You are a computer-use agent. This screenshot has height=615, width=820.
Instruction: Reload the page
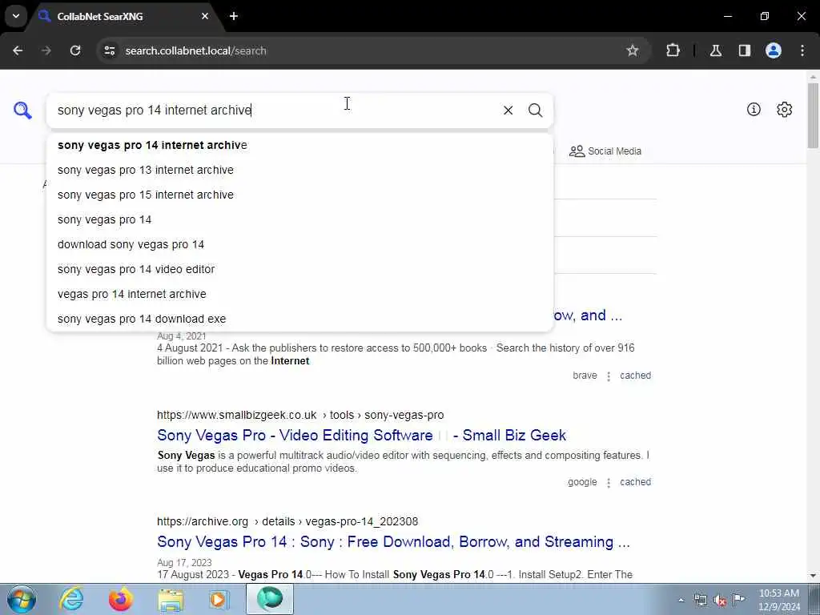[x=75, y=50]
